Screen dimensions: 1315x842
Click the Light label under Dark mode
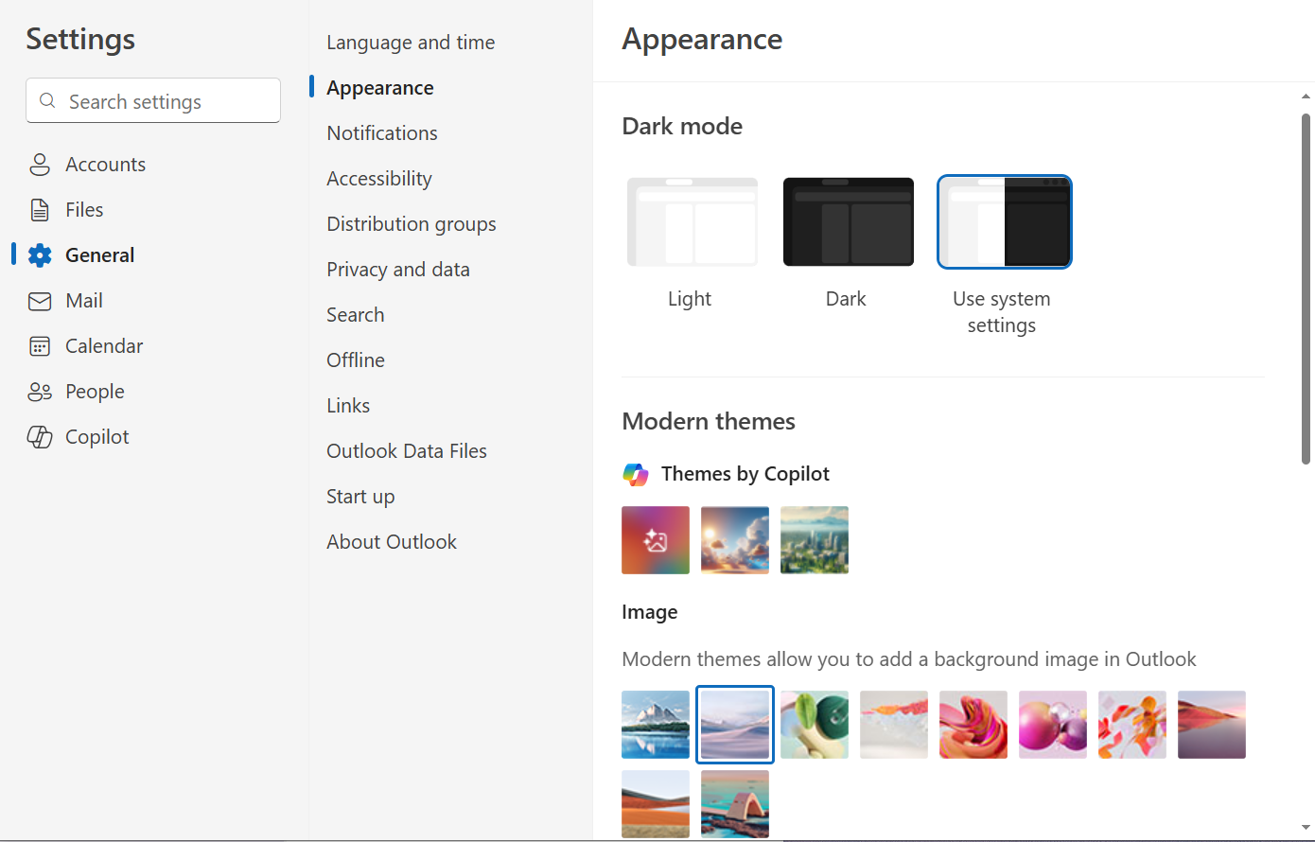click(690, 299)
